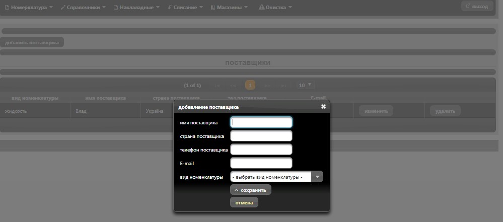
Task: Focus the E-mail input field
Action: point(261,163)
